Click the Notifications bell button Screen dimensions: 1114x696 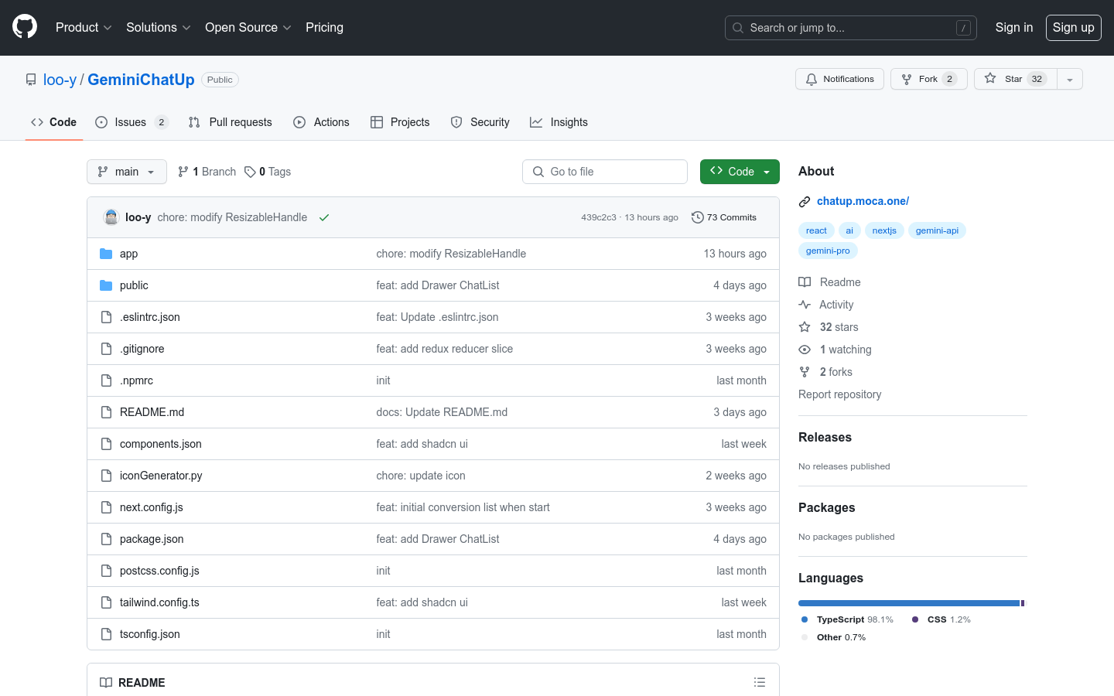pyautogui.click(x=839, y=79)
